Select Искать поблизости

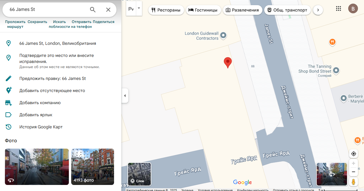59,24
